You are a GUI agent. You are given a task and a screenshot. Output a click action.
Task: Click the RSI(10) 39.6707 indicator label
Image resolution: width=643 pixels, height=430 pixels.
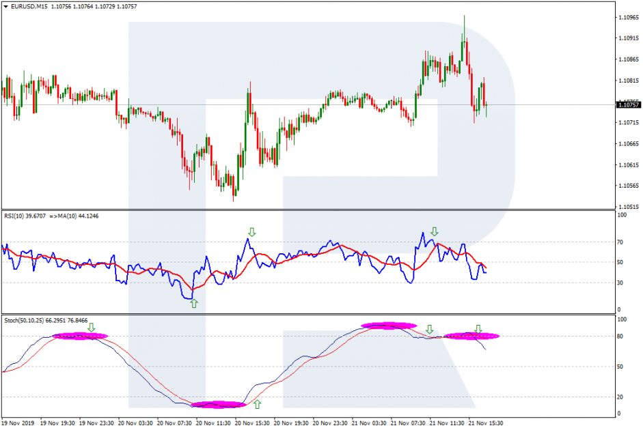(25, 216)
